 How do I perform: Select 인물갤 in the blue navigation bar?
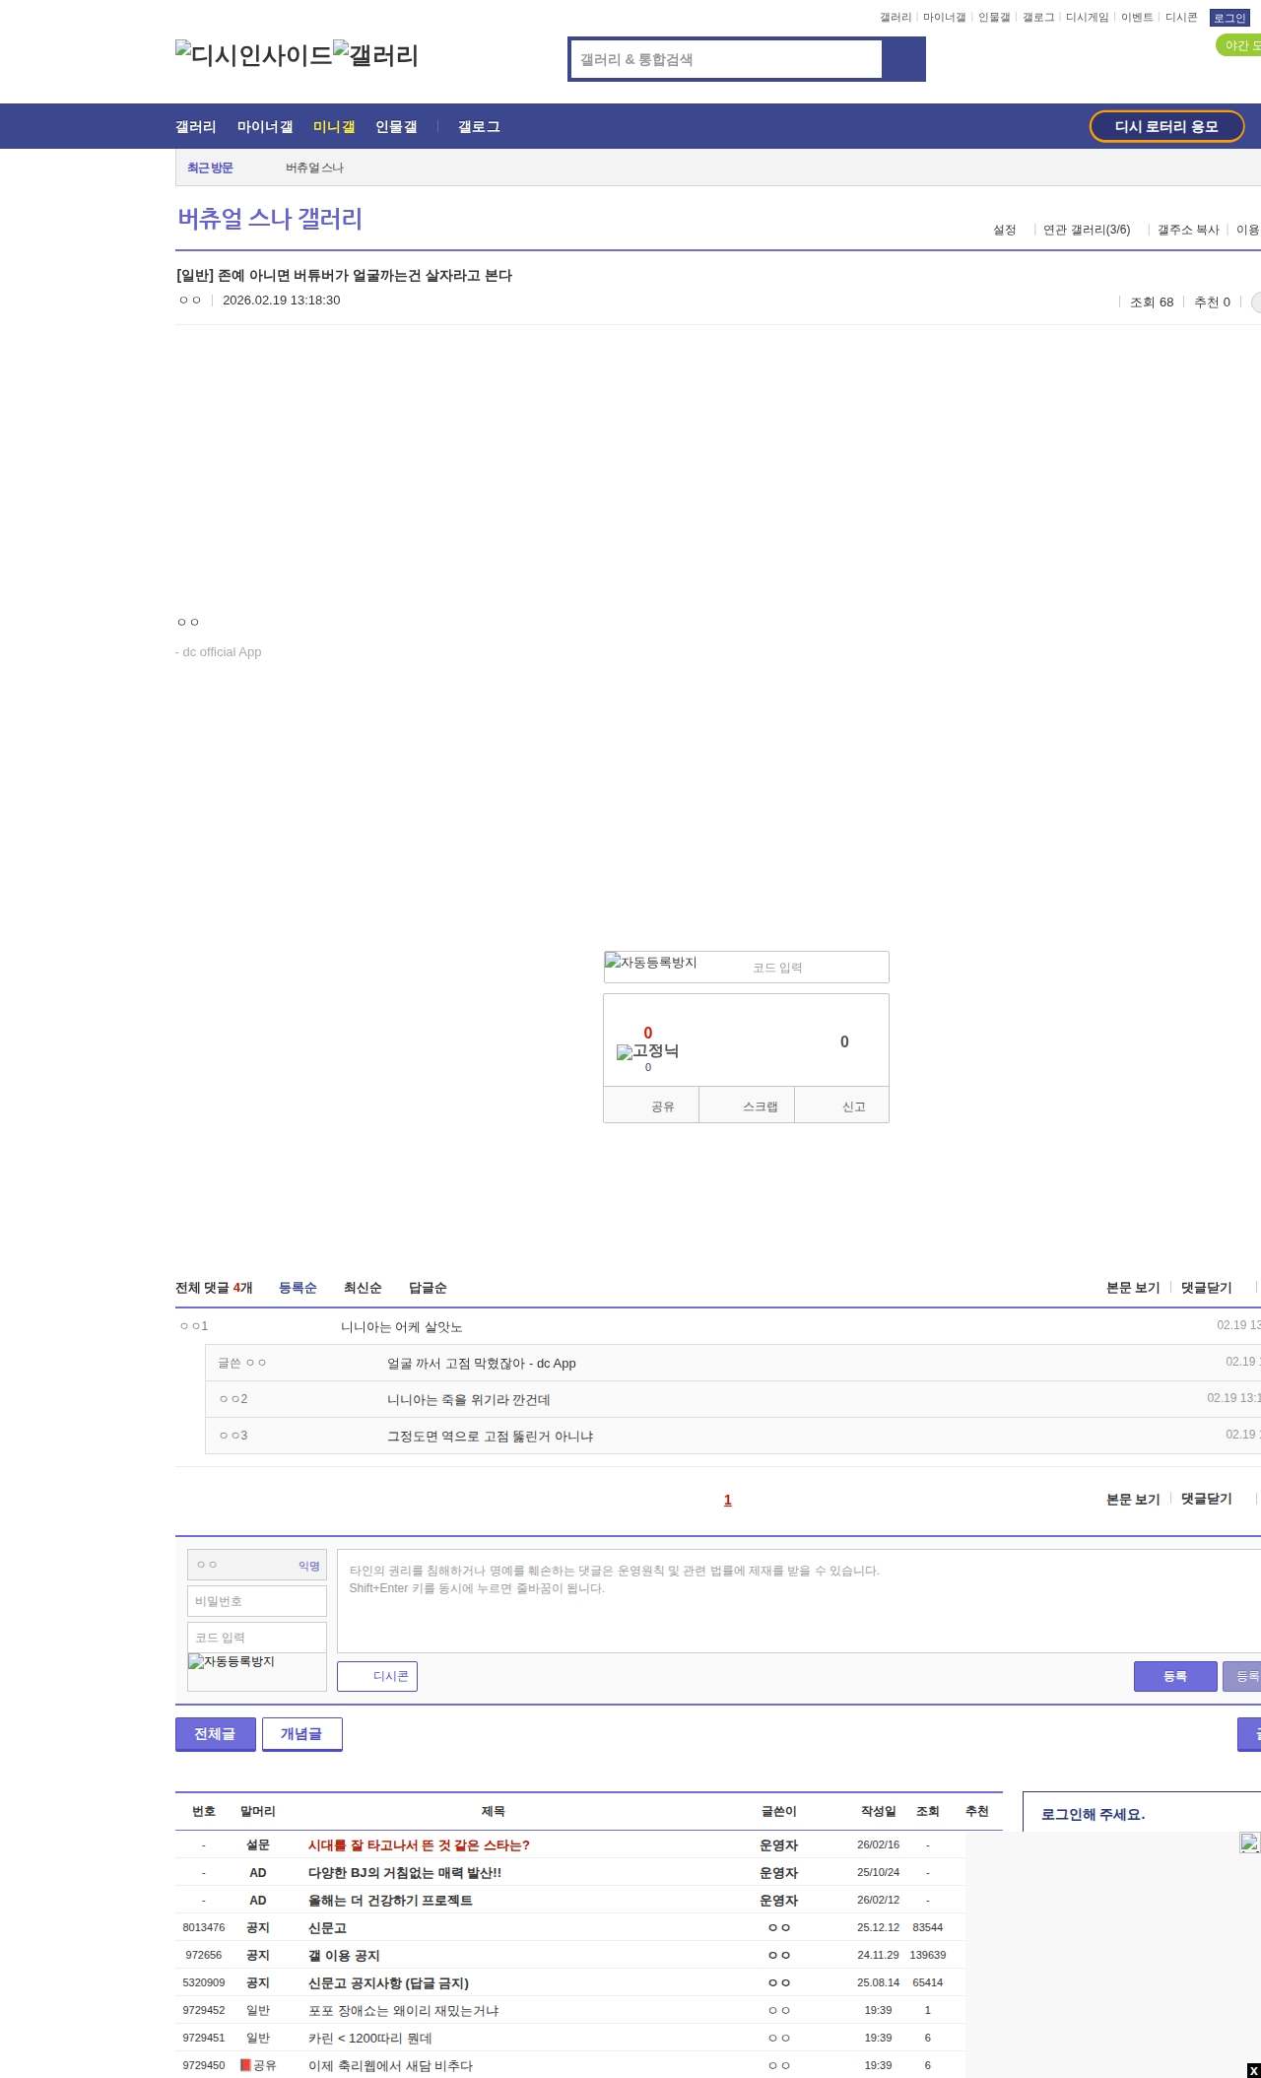click(396, 127)
